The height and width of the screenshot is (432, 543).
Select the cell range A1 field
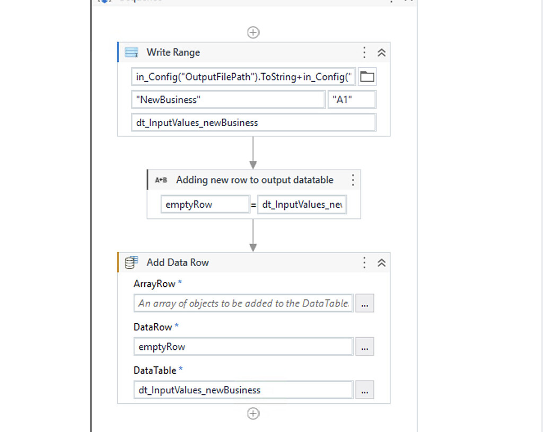pyautogui.click(x=352, y=99)
